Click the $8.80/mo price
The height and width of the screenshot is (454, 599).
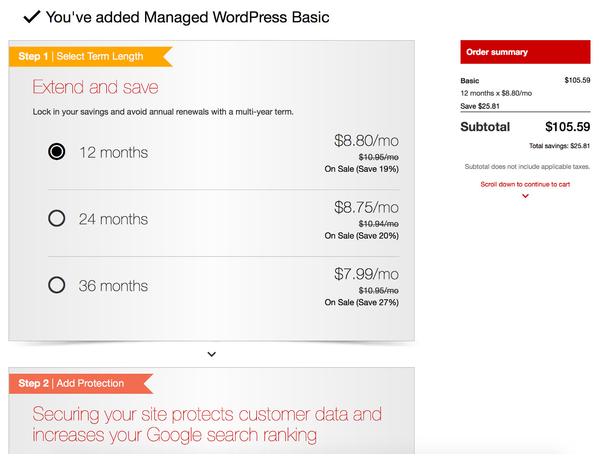(x=366, y=141)
